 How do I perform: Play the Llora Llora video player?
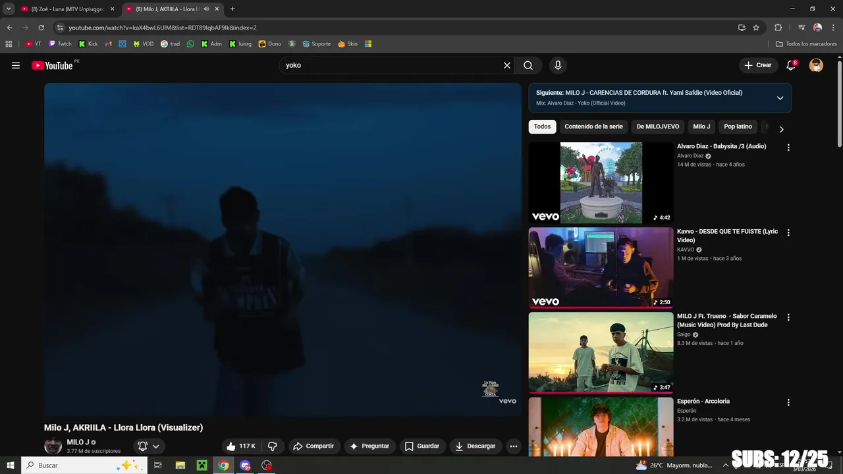[x=283, y=250]
